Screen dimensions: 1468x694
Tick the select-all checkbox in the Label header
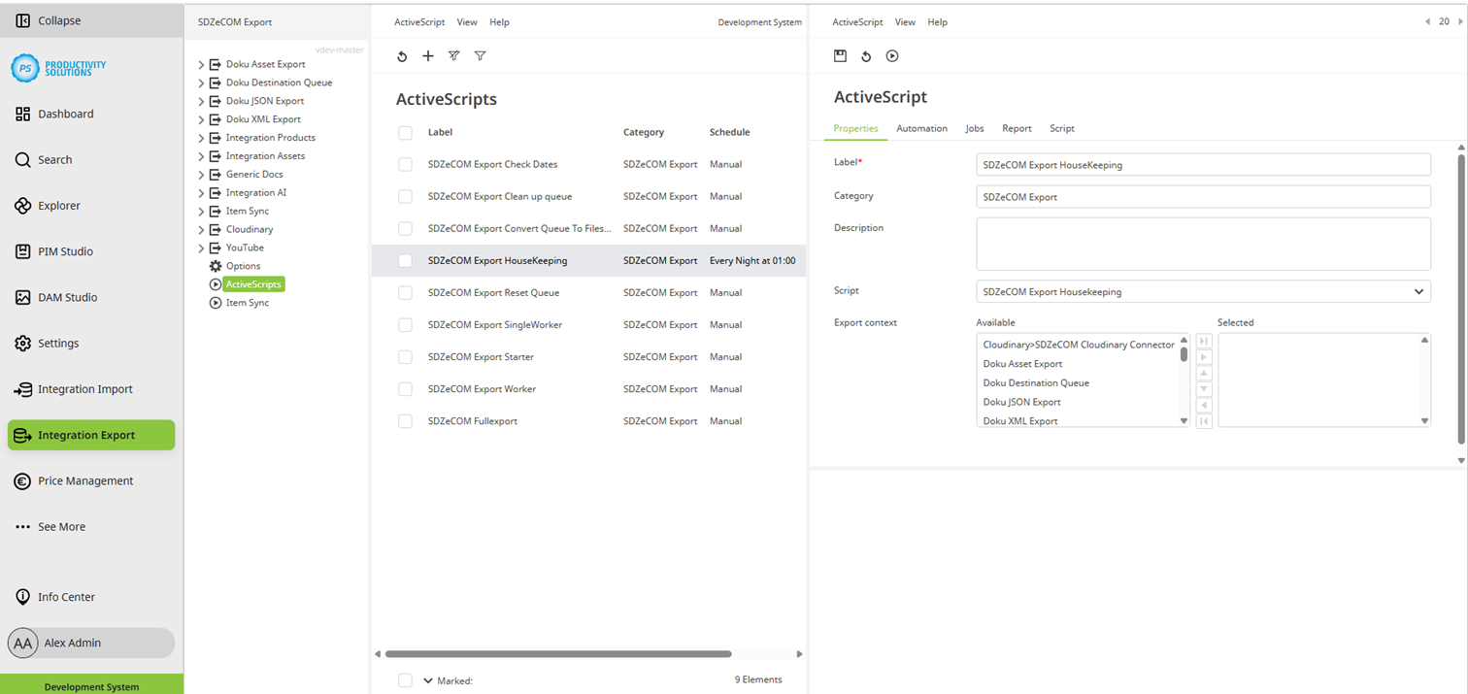click(x=405, y=132)
